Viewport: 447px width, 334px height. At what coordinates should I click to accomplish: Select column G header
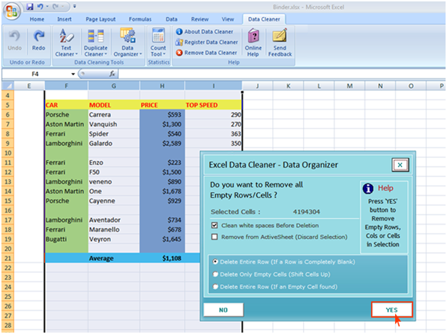[114, 86]
